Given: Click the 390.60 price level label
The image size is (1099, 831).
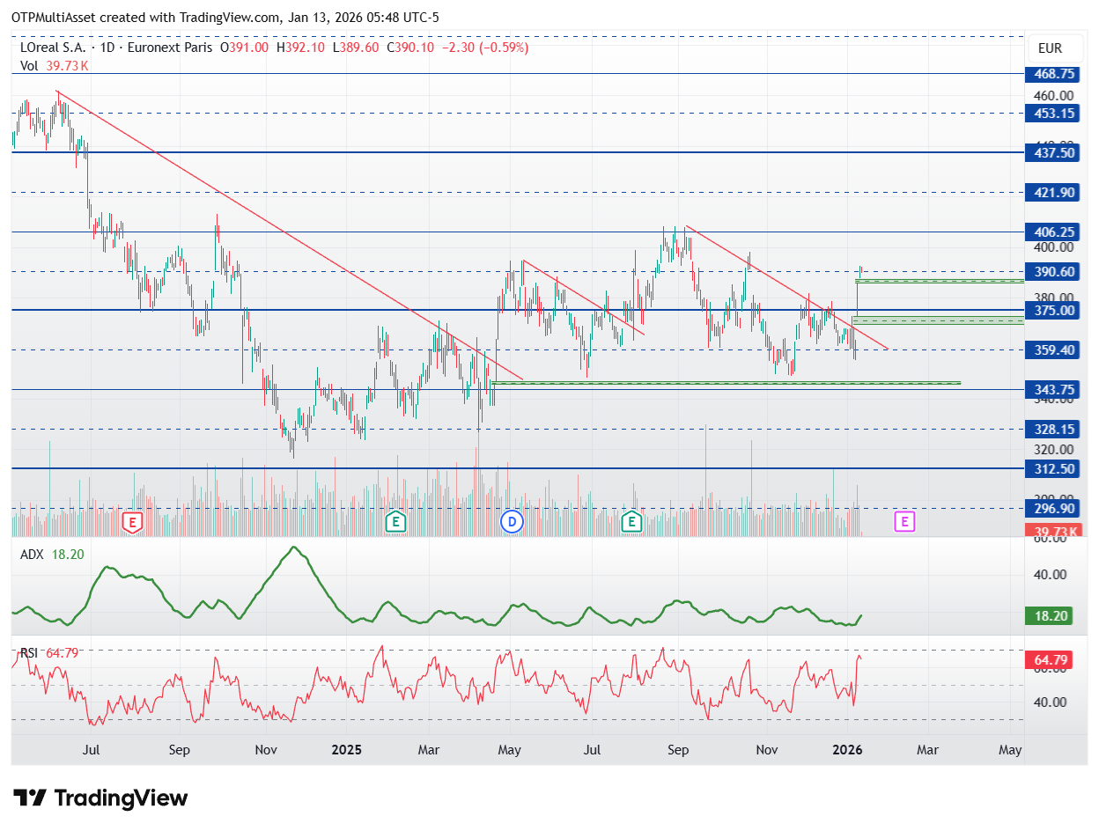Looking at the screenshot, I should click(1054, 271).
